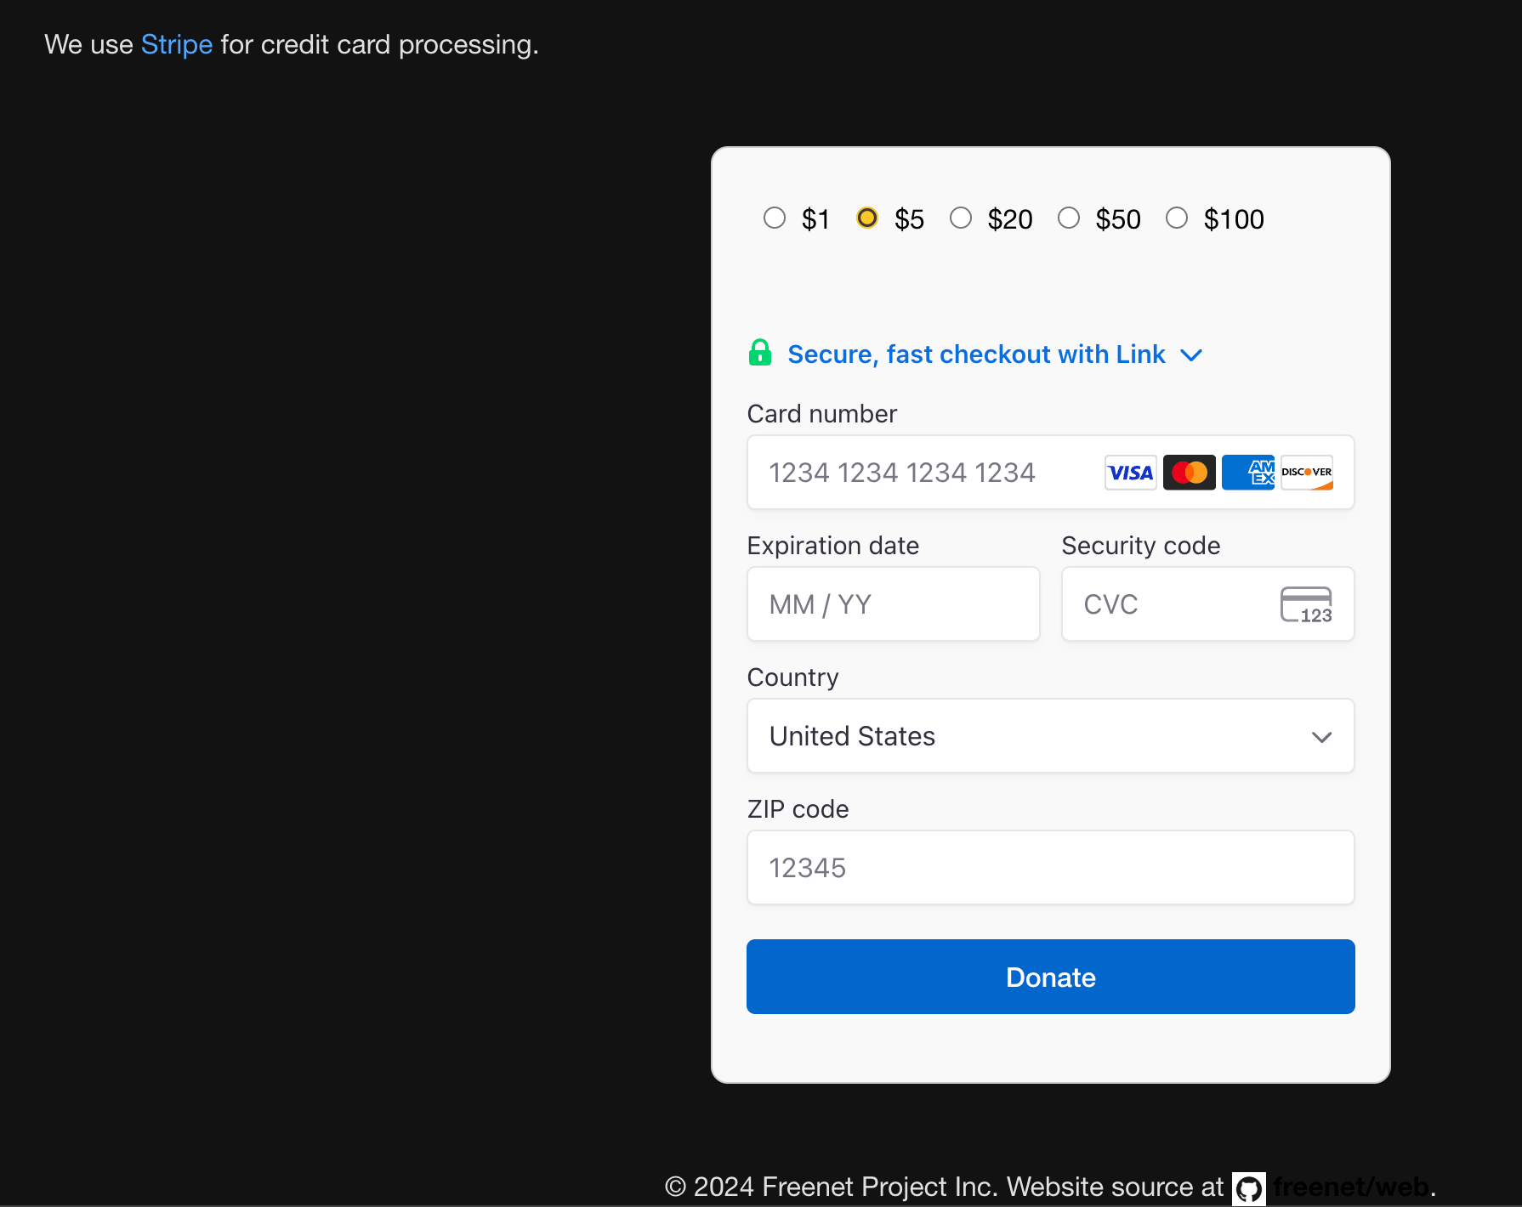1522x1207 pixels.
Task: Focus the ZIP code field
Action: pyautogui.click(x=1051, y=868)
